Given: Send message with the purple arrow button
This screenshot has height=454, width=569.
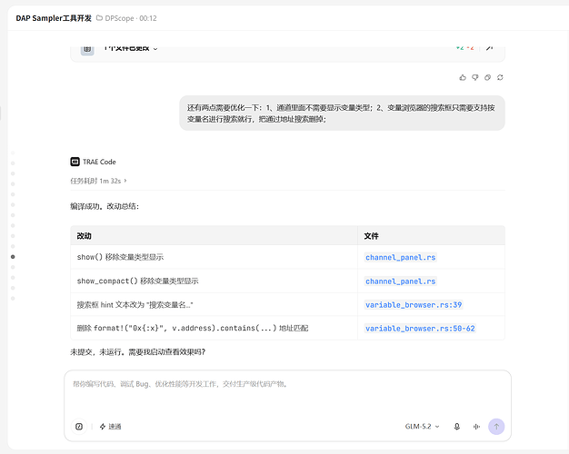Looking at the screenshot, I should point(496,427).
